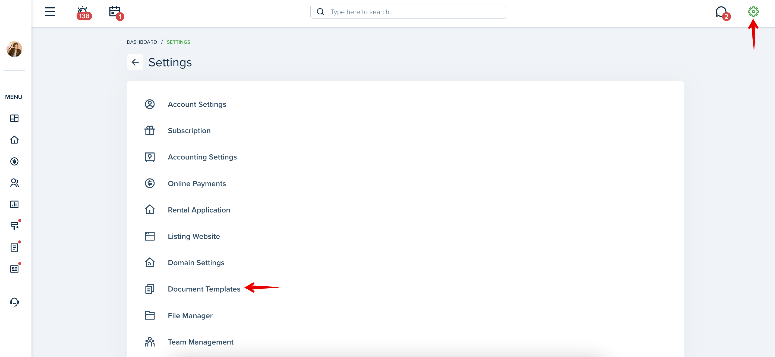Click the Rental Application house icon
775x357 pixels.
pos(150,209)
